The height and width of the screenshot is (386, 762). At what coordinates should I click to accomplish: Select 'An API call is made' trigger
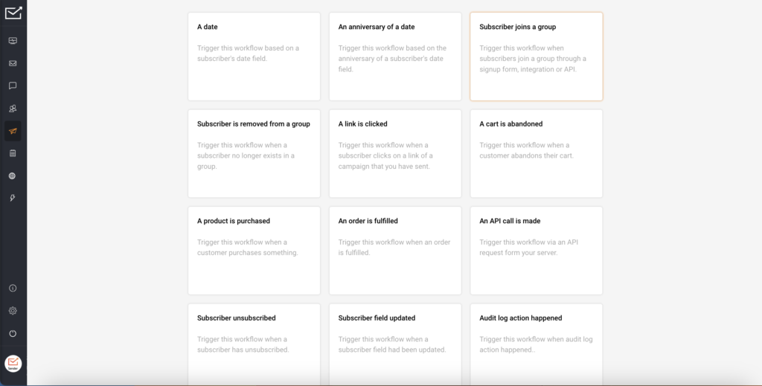tap(536, 251)
